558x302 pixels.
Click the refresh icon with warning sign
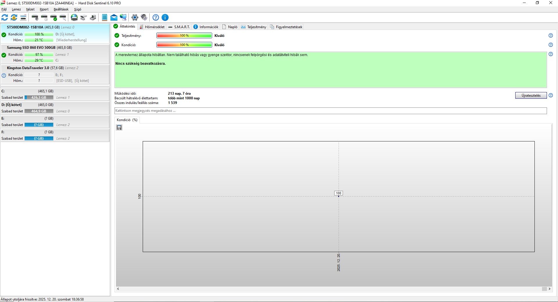tap(14, 17)
